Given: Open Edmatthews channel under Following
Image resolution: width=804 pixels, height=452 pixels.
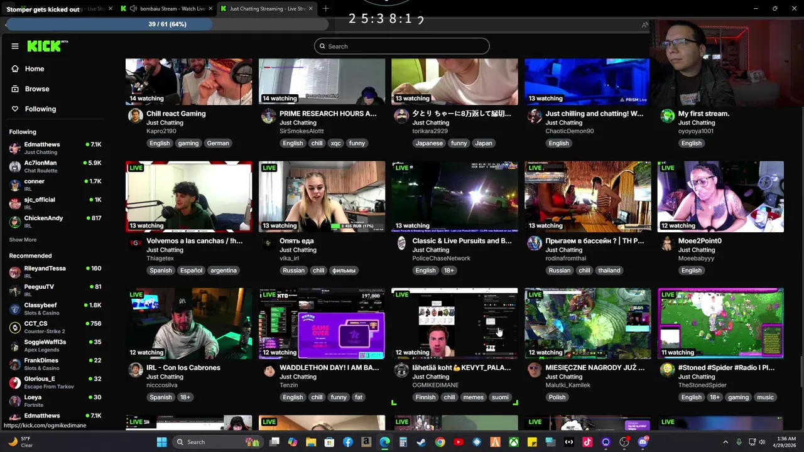Looking at the screenshot, I should click(x=55, y=148).
